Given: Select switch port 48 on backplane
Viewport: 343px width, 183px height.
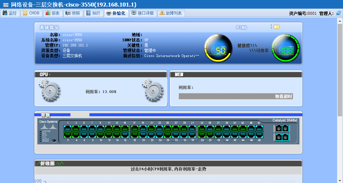Looking at the screenshot, I should (x=259, y=135).
